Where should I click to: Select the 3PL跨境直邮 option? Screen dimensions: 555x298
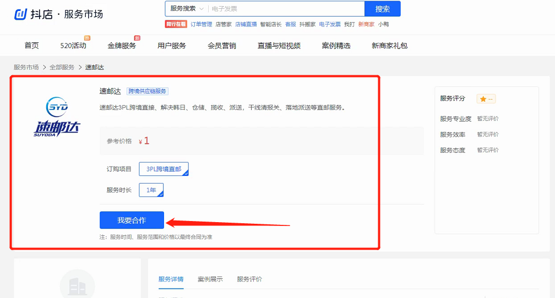(x=164, y=169)
